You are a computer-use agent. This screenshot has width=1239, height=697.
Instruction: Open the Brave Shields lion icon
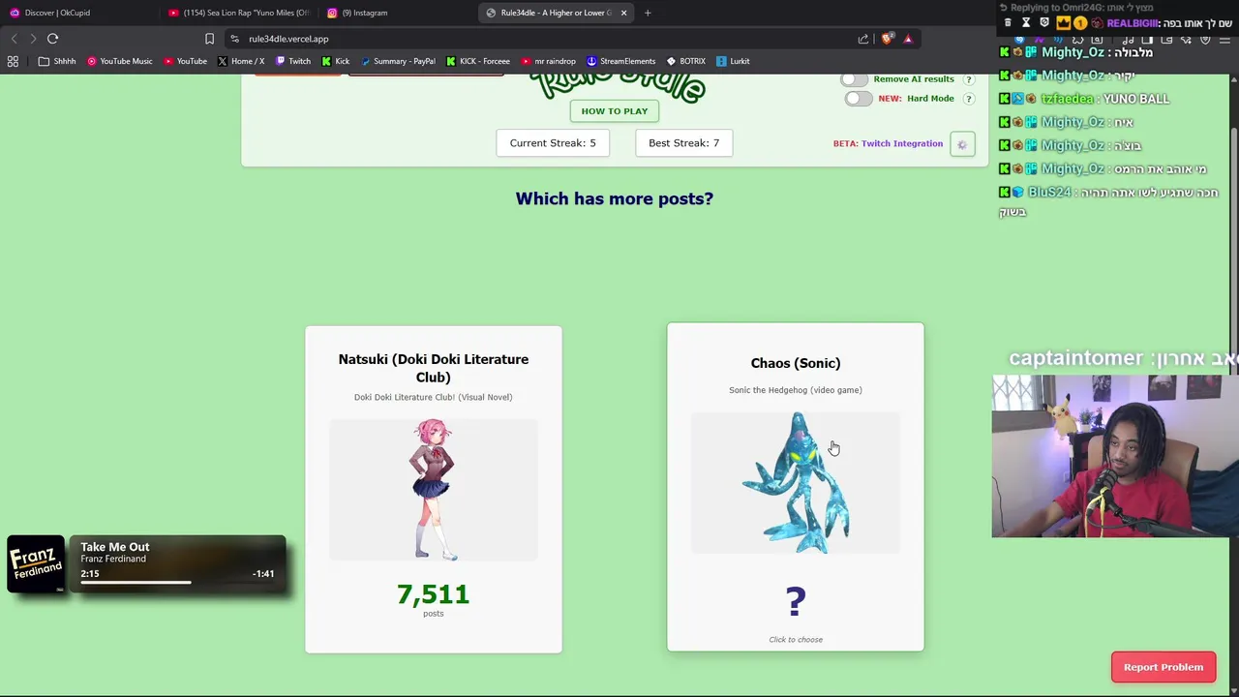click(x=887, y=39)
